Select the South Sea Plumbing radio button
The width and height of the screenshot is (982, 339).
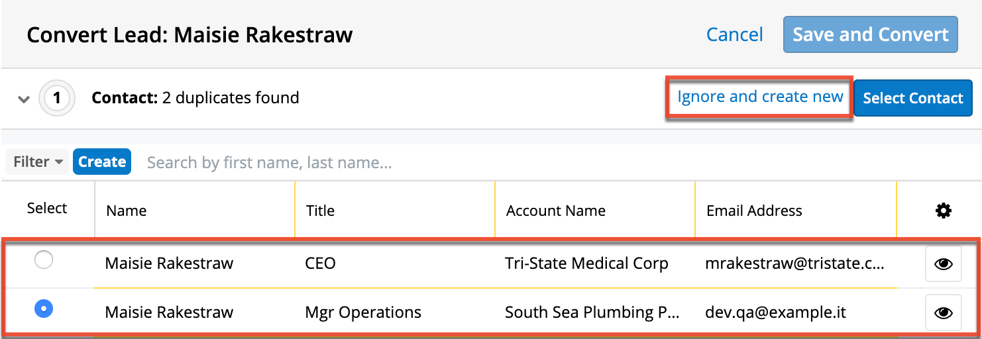(44, 309)
